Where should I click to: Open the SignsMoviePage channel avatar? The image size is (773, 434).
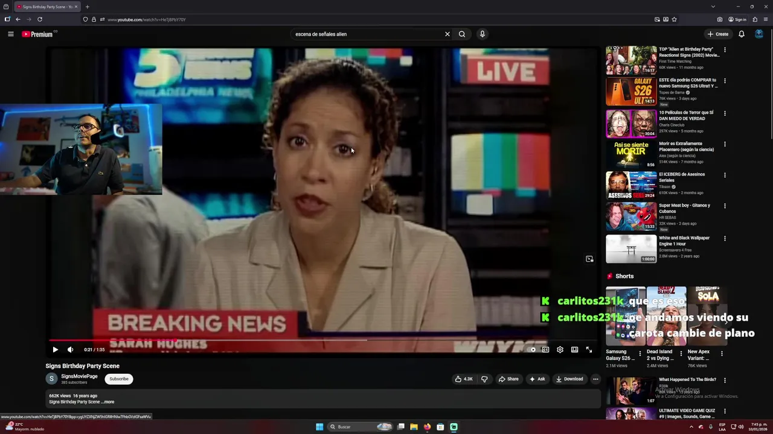tap(51, 379)
